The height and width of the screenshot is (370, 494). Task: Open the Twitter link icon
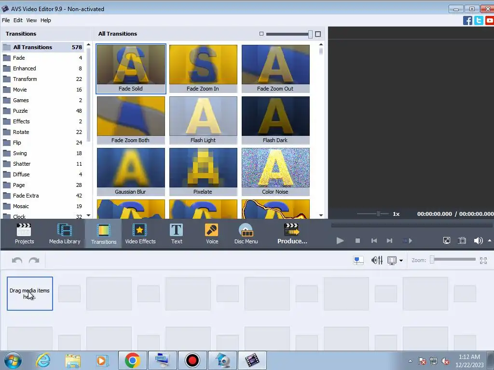479,20
